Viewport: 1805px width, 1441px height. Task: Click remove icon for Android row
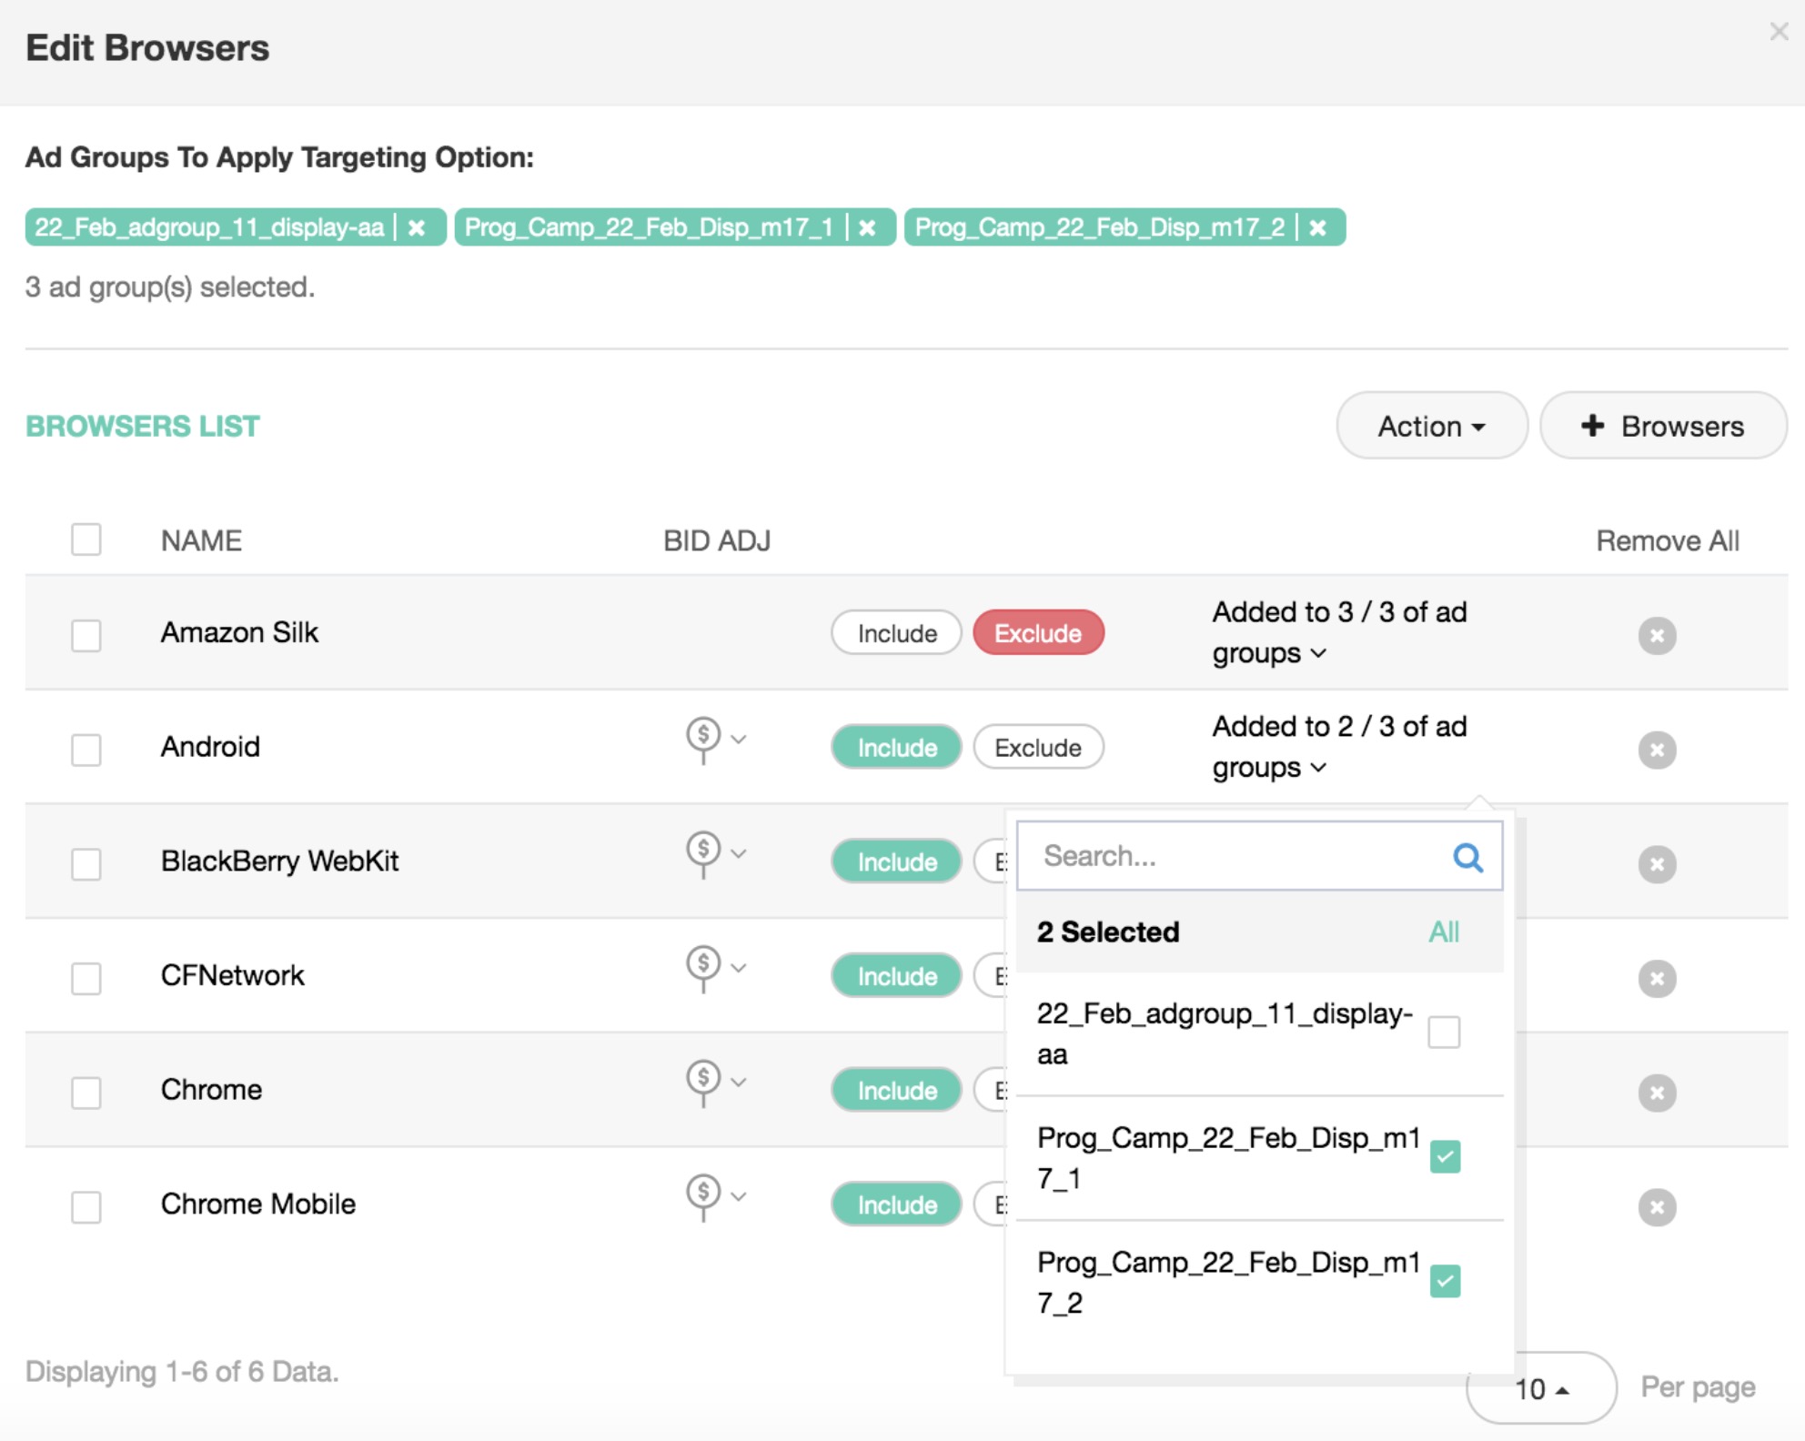pyautogui.click(x=1657, y=750)
